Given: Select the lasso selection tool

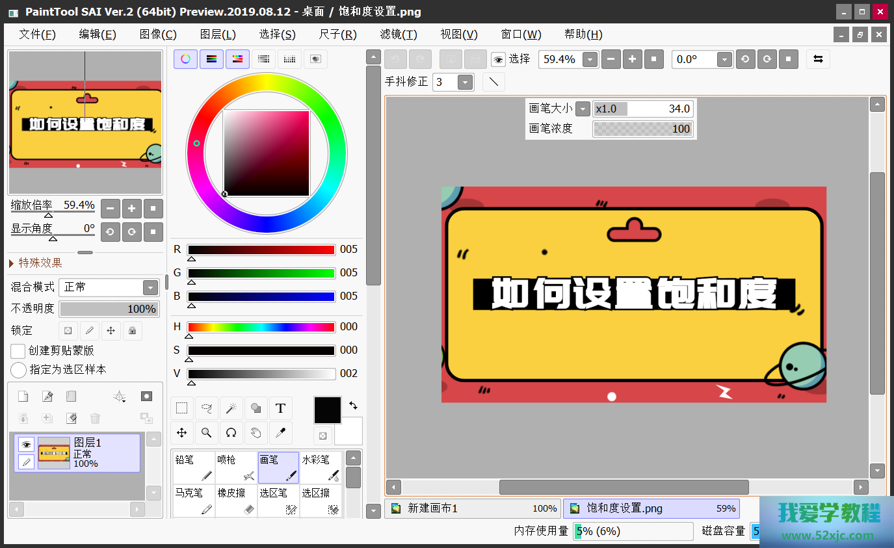Looking at the screenshot, I should (x=207, y=408).
